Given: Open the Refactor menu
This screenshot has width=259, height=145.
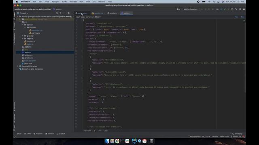Looking at the screenshot, I should click(x=73, y=2).
